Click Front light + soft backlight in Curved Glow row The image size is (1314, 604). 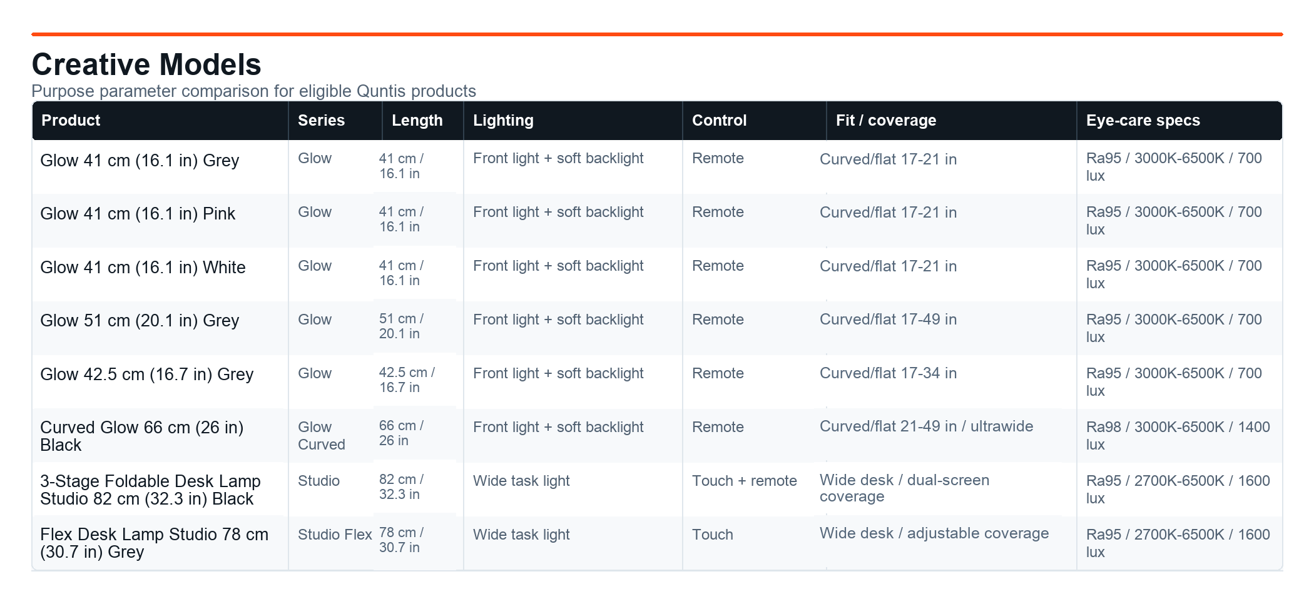click(558, 427)
